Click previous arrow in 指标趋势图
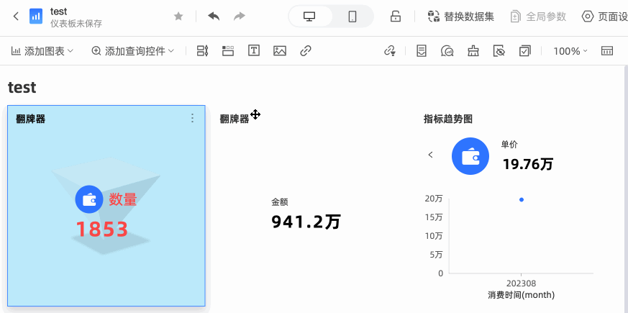Image resolution: width=628 pixels, height=313 pixels. point(430,155)
